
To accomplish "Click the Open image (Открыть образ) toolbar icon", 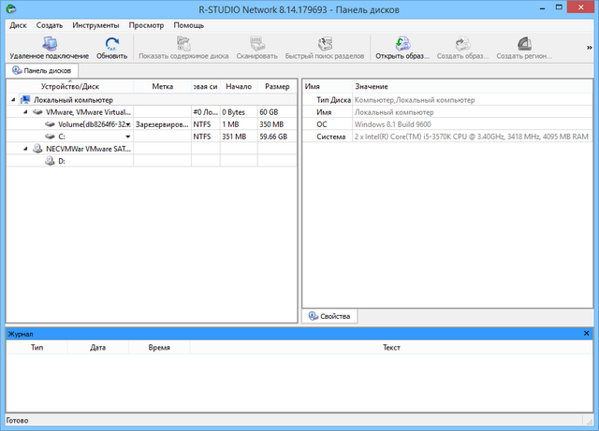I will pyautogui.click(x=402, y=44).
